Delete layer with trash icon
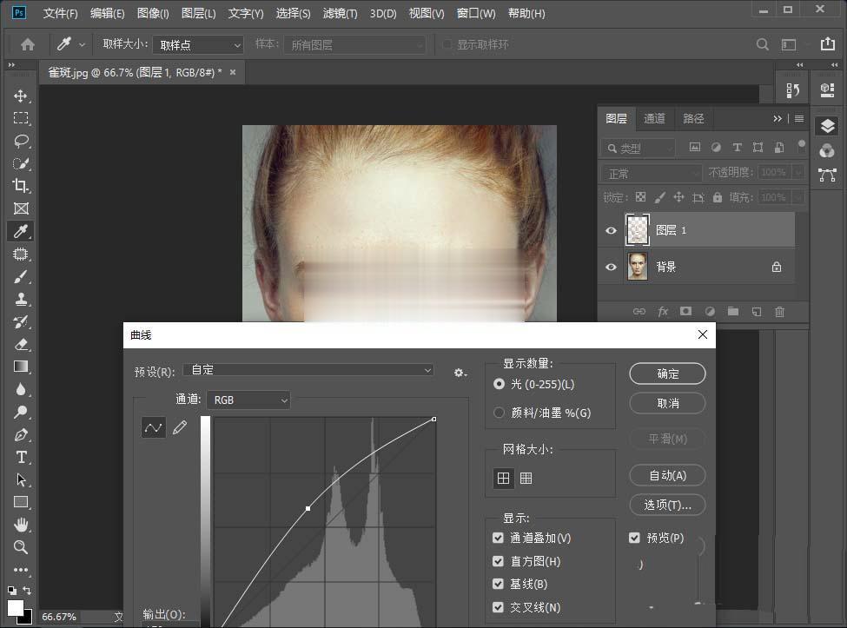Screen dimensions: 847x628 coord(779,312)
